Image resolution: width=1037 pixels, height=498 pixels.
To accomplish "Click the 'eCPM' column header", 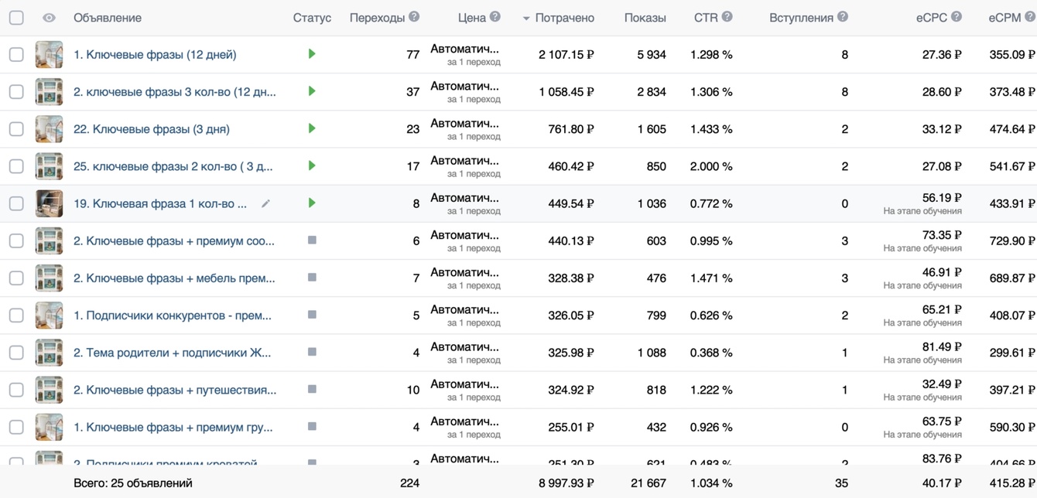I will tap(1004, 18).
